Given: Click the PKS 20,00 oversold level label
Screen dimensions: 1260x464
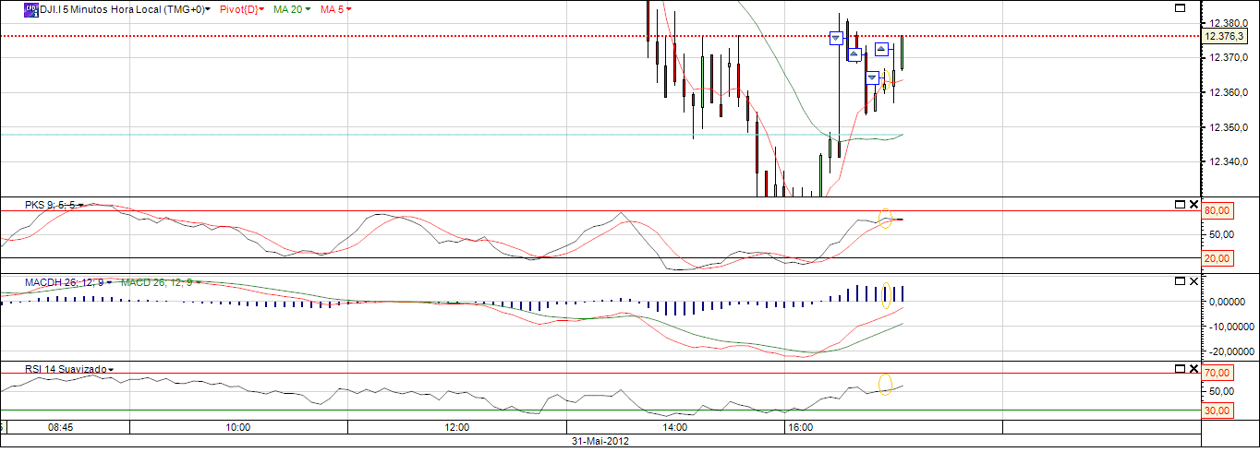Looking at the screenshot, I should pos(1217,258).
